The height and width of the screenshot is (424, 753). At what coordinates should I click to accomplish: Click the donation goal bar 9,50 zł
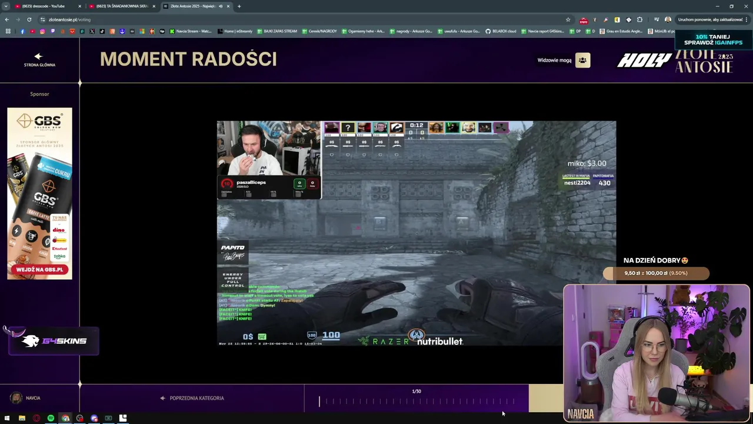coord(656,273)
